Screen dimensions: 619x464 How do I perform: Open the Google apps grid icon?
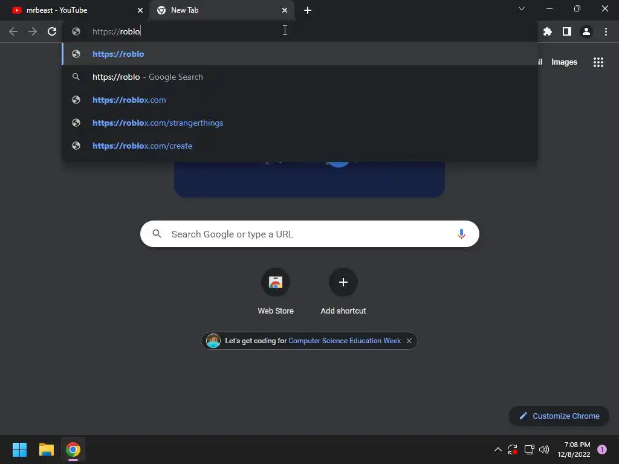tap(598, 62)
